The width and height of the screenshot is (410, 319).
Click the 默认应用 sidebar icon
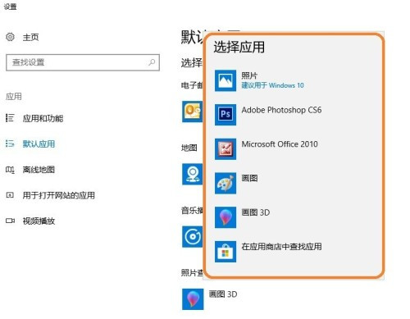[10, 144]
